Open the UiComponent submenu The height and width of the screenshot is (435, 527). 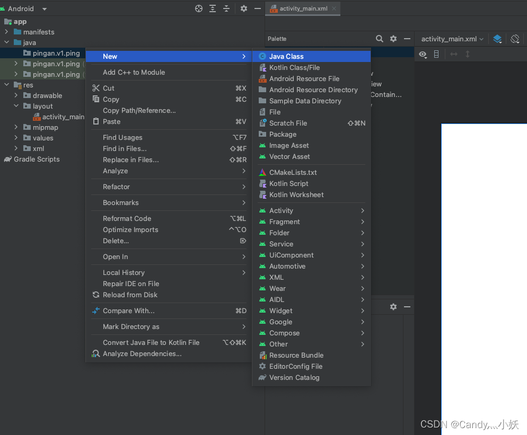click(x=311, y=255)
